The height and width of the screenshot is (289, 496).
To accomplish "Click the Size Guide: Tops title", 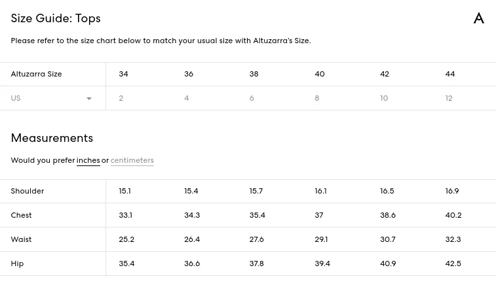I will pos(56,18).
